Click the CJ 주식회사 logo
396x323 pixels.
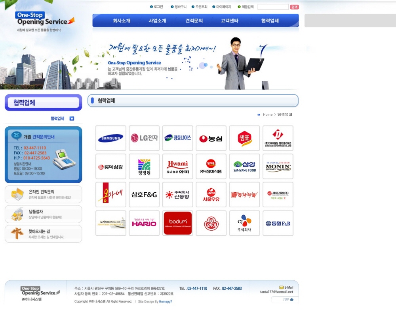pyautogui.click(x=244, y=223)
